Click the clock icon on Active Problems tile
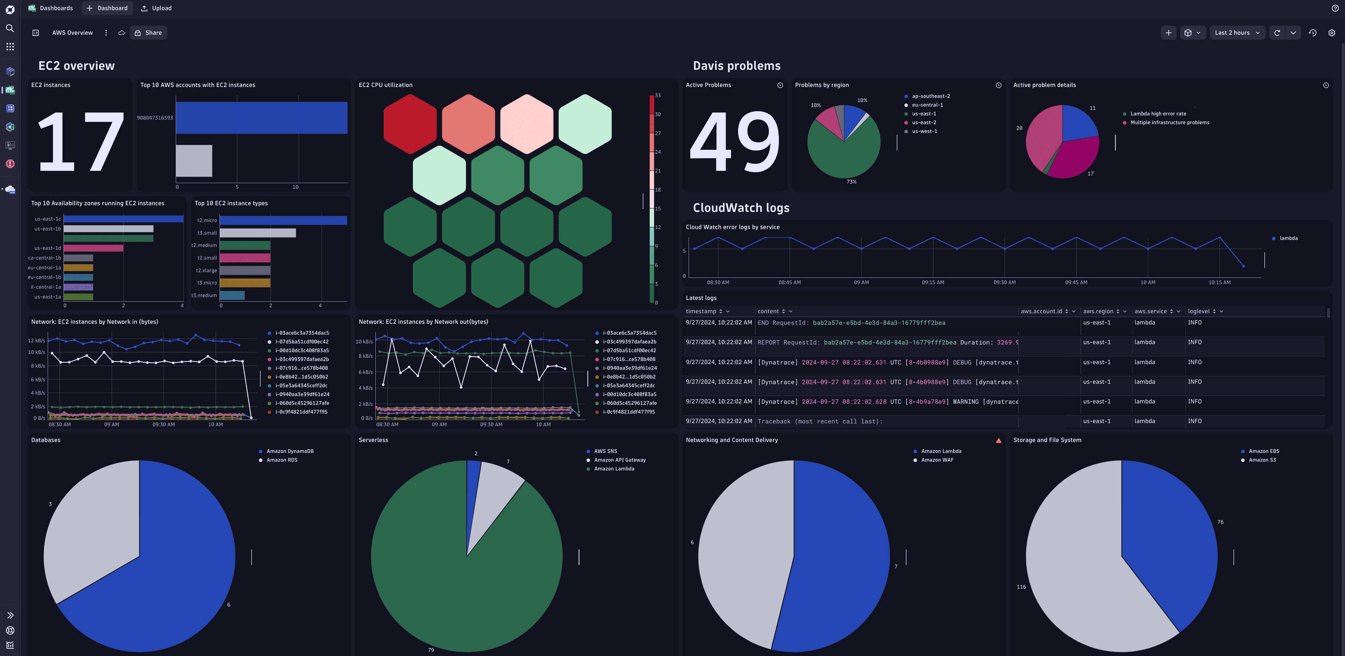Viewport: 1345px width, 656px height. pos(780,85)
